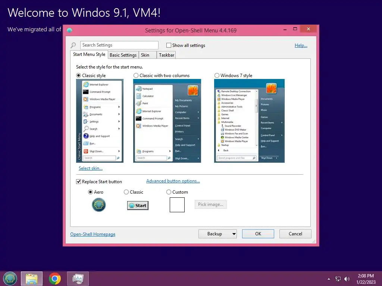Open the Help... link
Viewport: 382px width, 286px height.
[301, 45]
